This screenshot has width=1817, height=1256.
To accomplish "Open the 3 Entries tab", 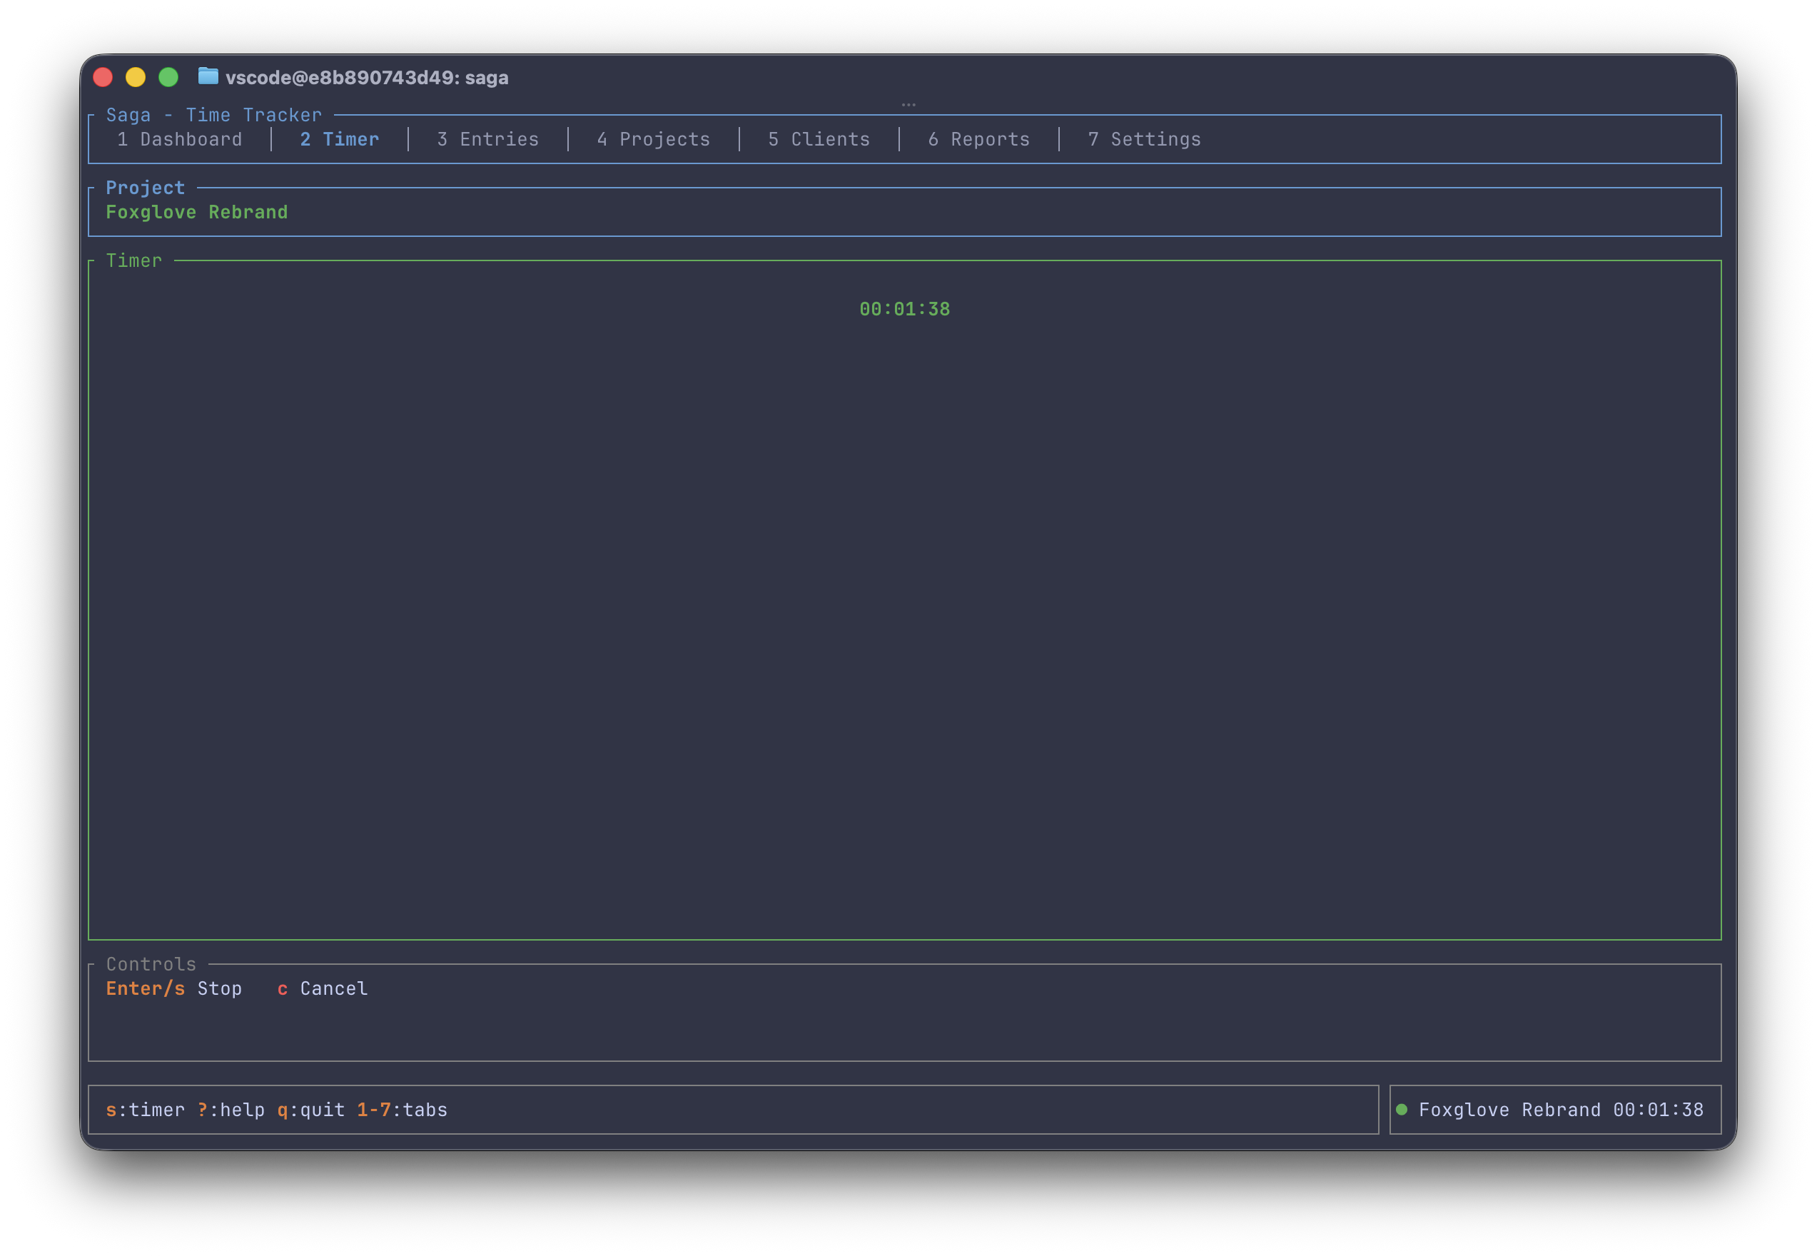I will pyautogui.click(x=488, y=139).
